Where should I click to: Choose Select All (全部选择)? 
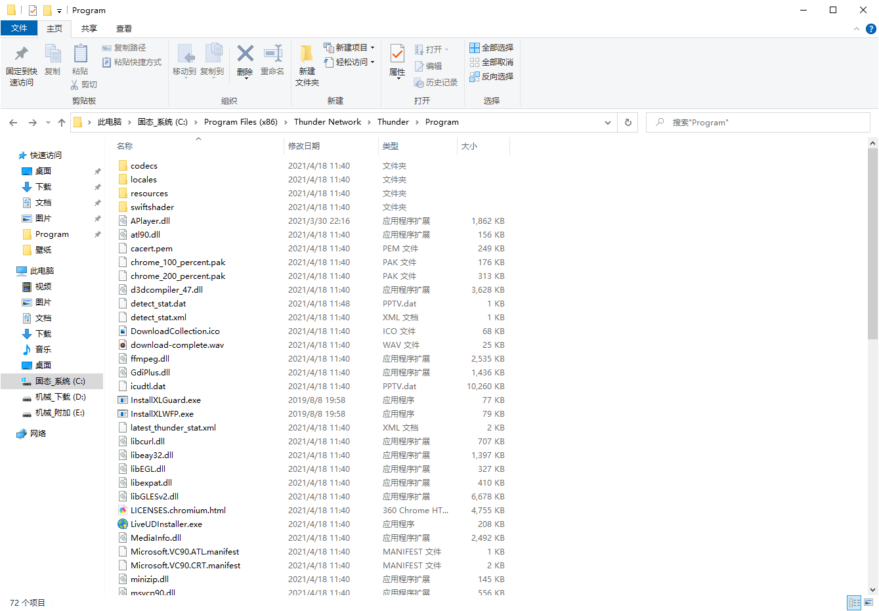(492, 48)
